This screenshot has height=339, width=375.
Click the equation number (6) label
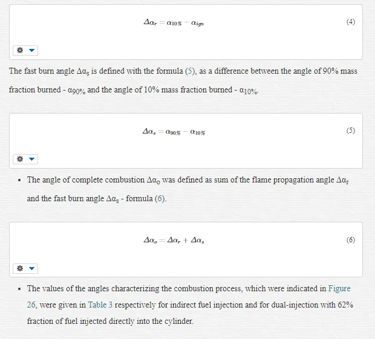click(x=351, y=240)
